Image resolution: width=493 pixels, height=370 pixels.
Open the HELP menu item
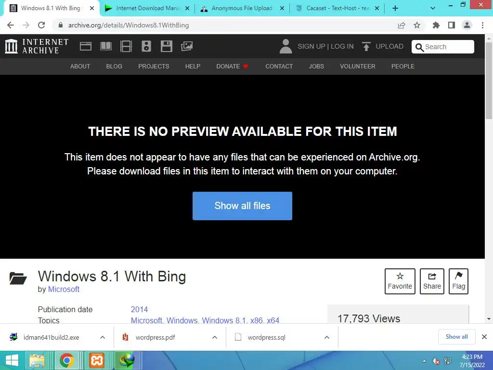tap(193, 66)
